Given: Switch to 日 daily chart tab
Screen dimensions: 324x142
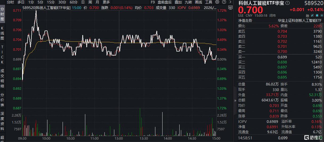Looking at the screenshot, I should 83,2.
